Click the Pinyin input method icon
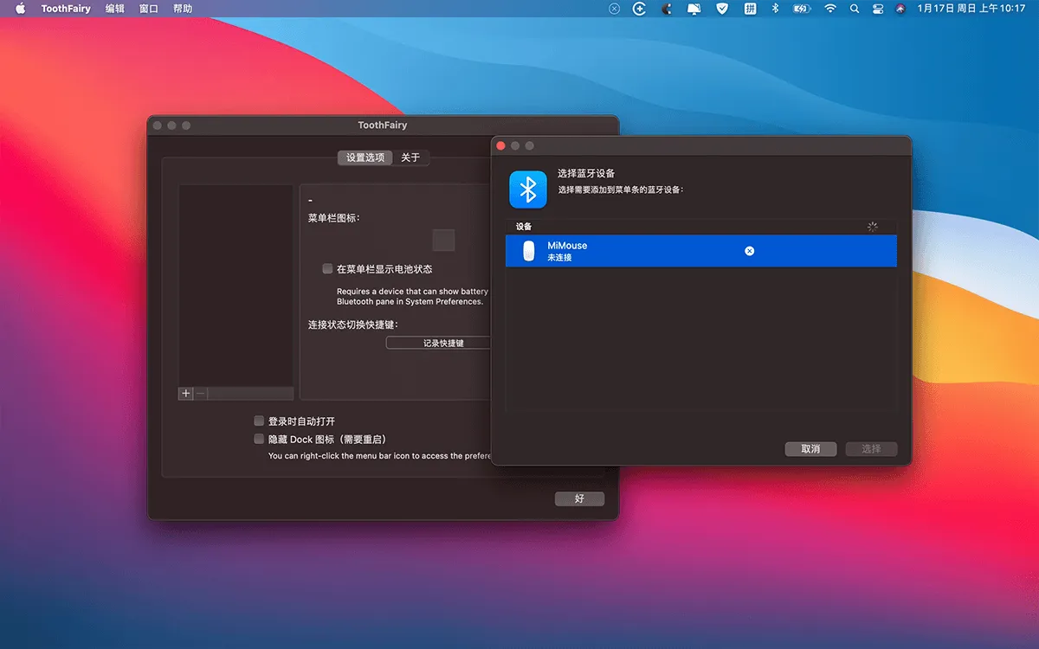Screen dimensions: 1039x649 tap(750, 9)
